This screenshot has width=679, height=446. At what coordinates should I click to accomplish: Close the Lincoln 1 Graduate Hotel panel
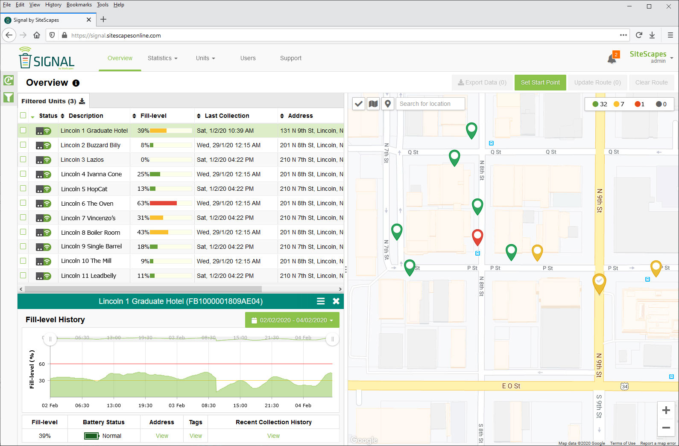point(336,301)
